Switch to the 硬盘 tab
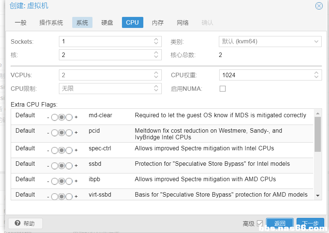329x233 pixels. [x=107, y=22]
